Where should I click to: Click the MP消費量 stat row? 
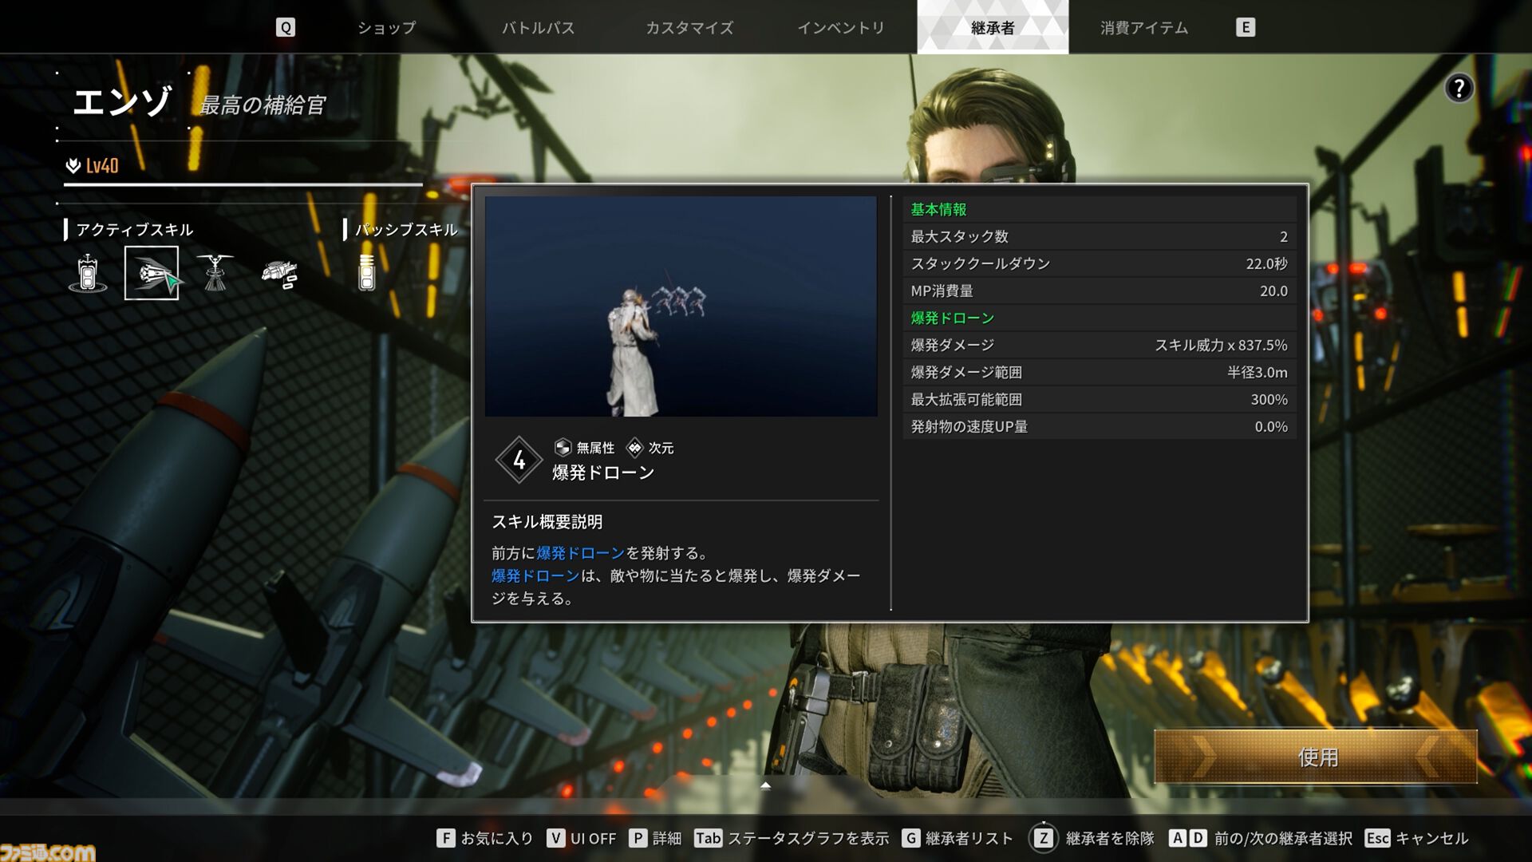[1100, 291]
